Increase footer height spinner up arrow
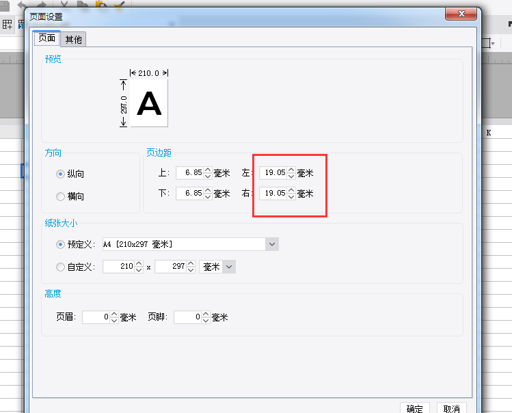The height and width of the screenshot is (413, 512). (205, 314)
